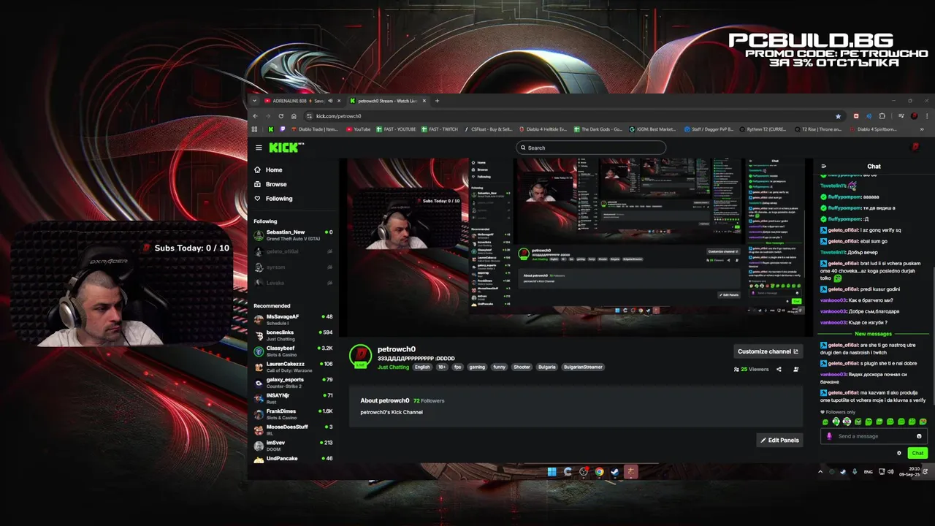The height and width of the screenshot is (526, 935).
Task: Open syntom offline channel
Action: pyautogui.click(x=293, y=267)
